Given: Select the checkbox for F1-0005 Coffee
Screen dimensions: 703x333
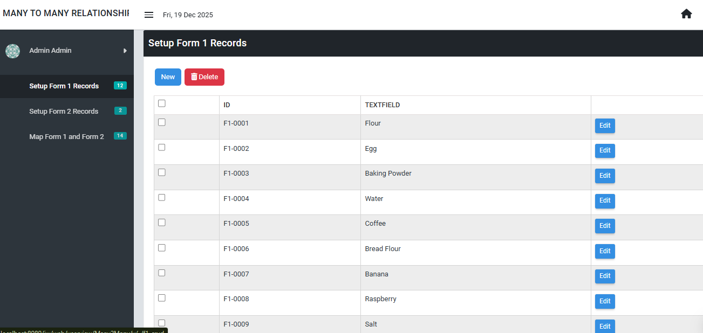Looking at the screenshot, I should tap(162, 223).
